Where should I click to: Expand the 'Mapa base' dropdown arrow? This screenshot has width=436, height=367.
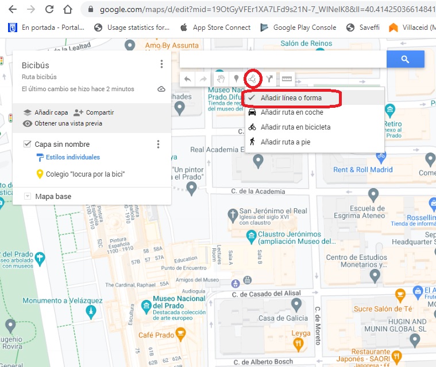27,197
